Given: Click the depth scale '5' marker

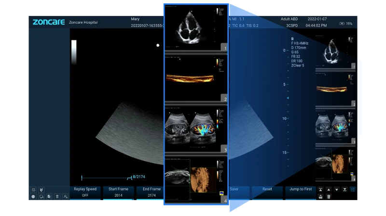Looking at the screenshot, I should (284, 85).
